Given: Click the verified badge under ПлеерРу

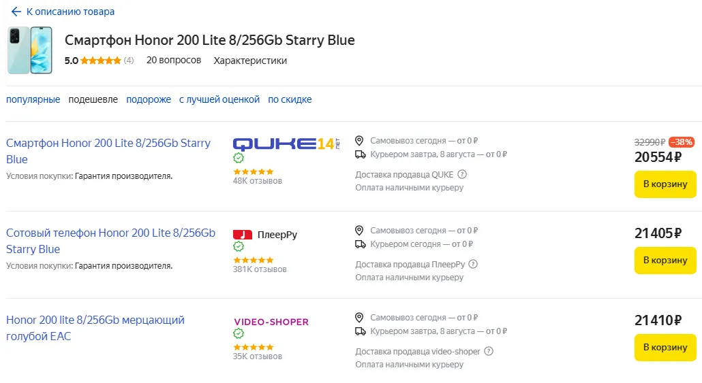Looking at the screenshot, I should (x=239, y=246).
